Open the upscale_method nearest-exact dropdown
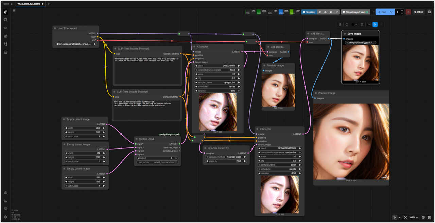 click(x=226, y=157)
